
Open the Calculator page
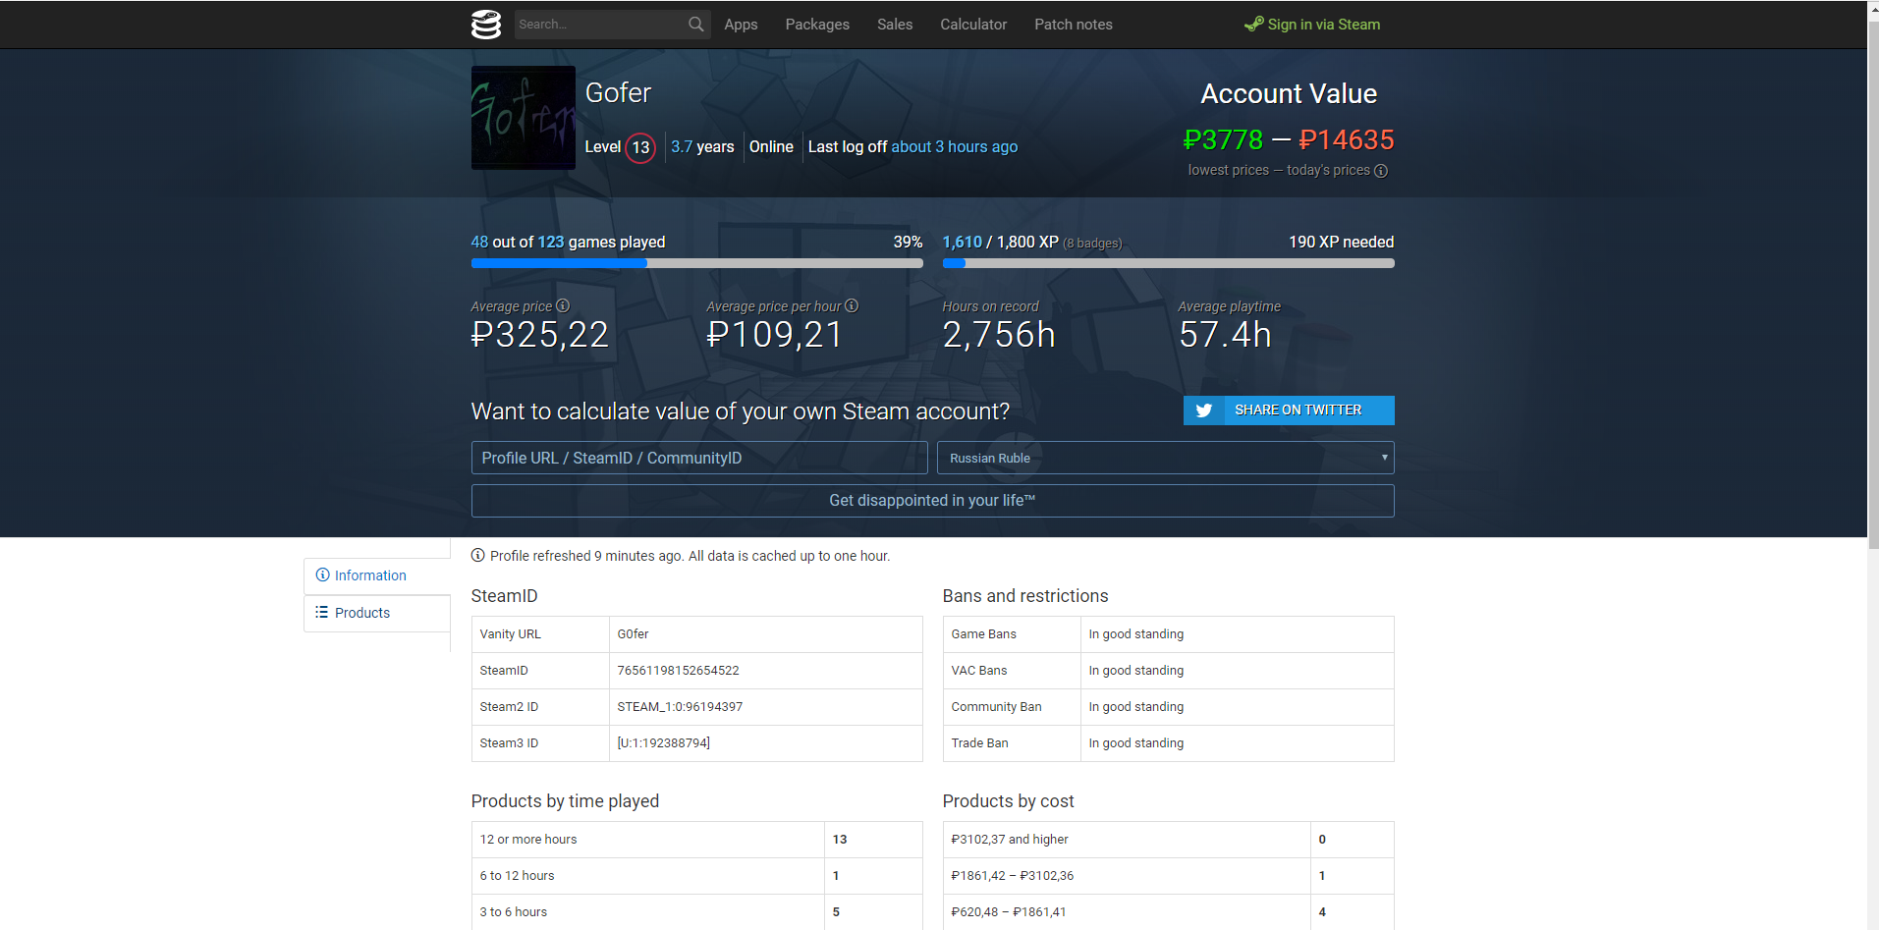972,25
